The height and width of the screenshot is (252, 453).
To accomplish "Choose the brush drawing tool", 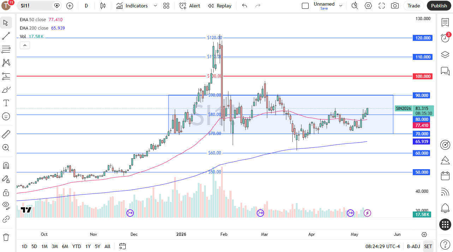I will point(6,90).
